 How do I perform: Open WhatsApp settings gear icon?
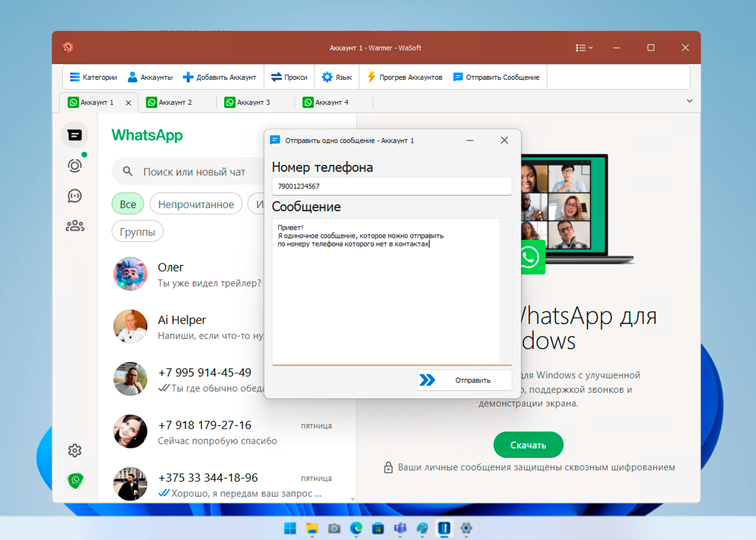coord(75,450)
